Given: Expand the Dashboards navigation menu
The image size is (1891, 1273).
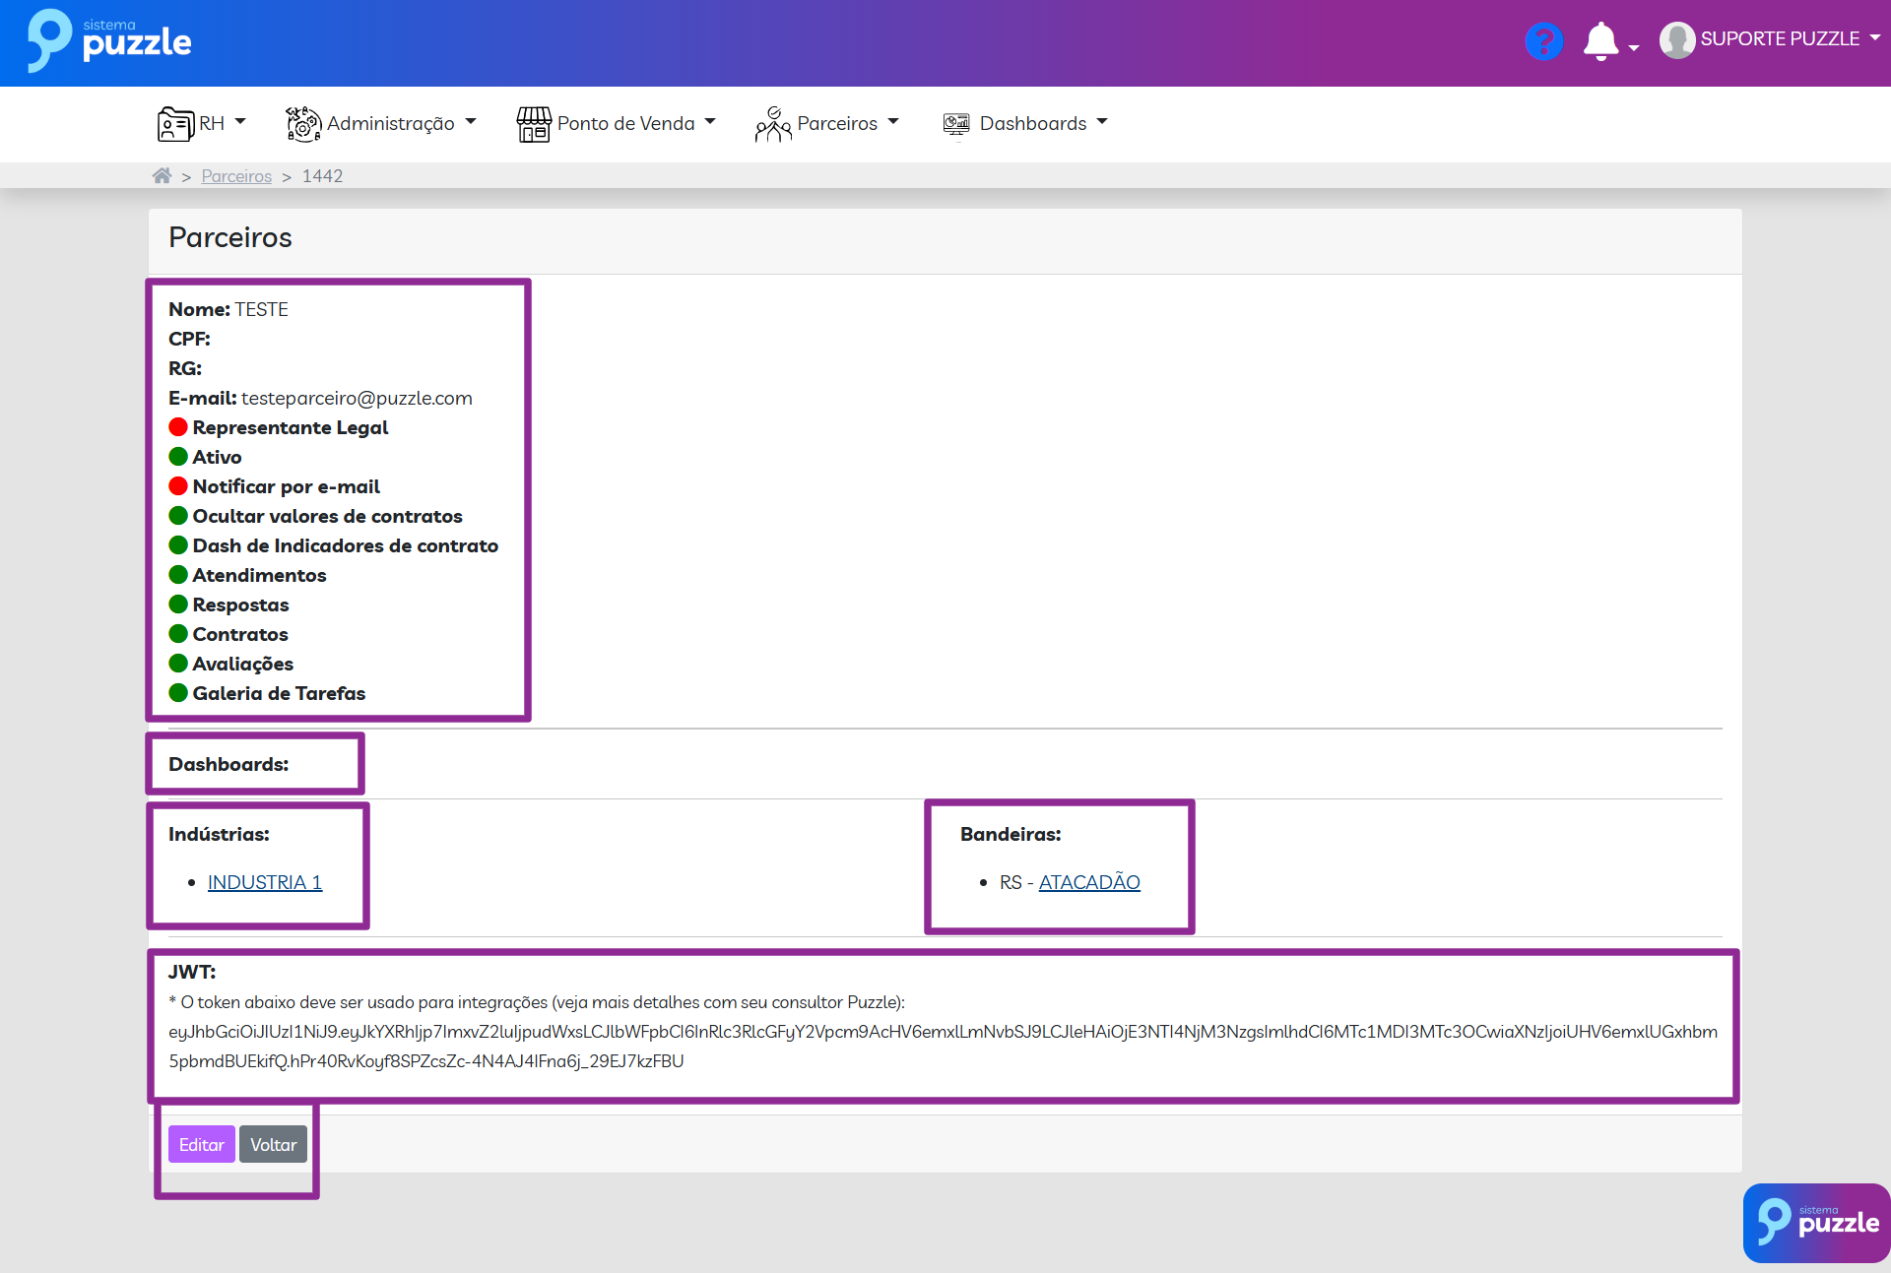Looking at the screenshot, I should coord(1025,124).
